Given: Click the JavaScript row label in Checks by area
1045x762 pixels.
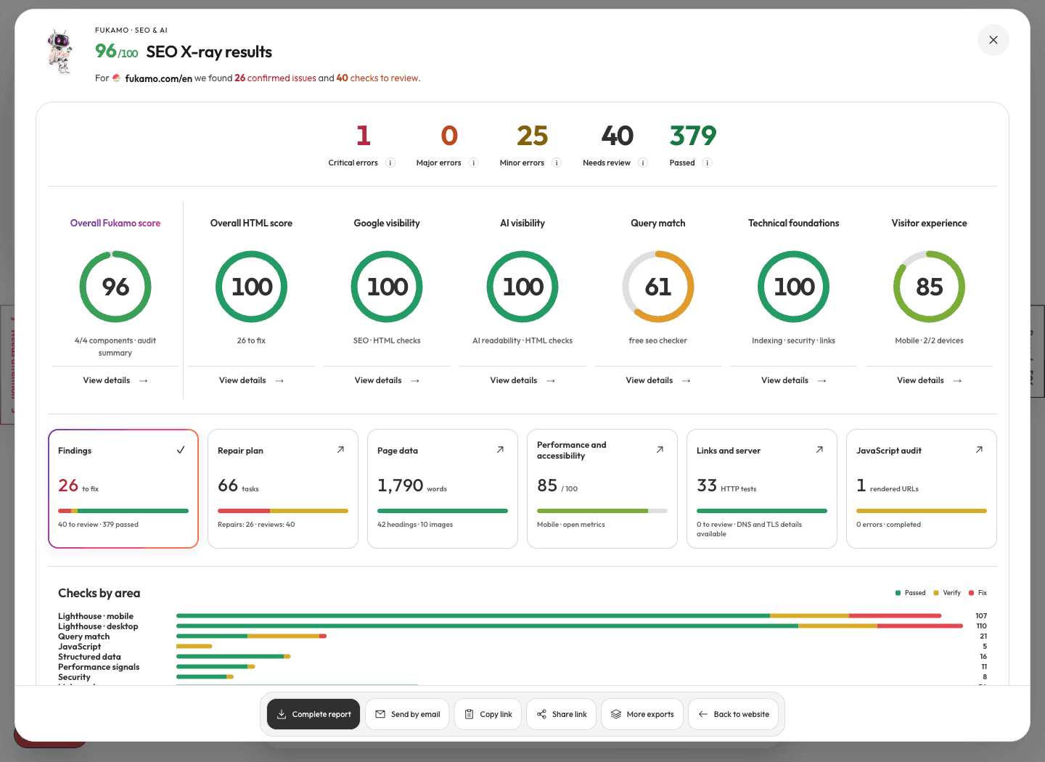Looking at the screenshot, I should coord(80,647).
